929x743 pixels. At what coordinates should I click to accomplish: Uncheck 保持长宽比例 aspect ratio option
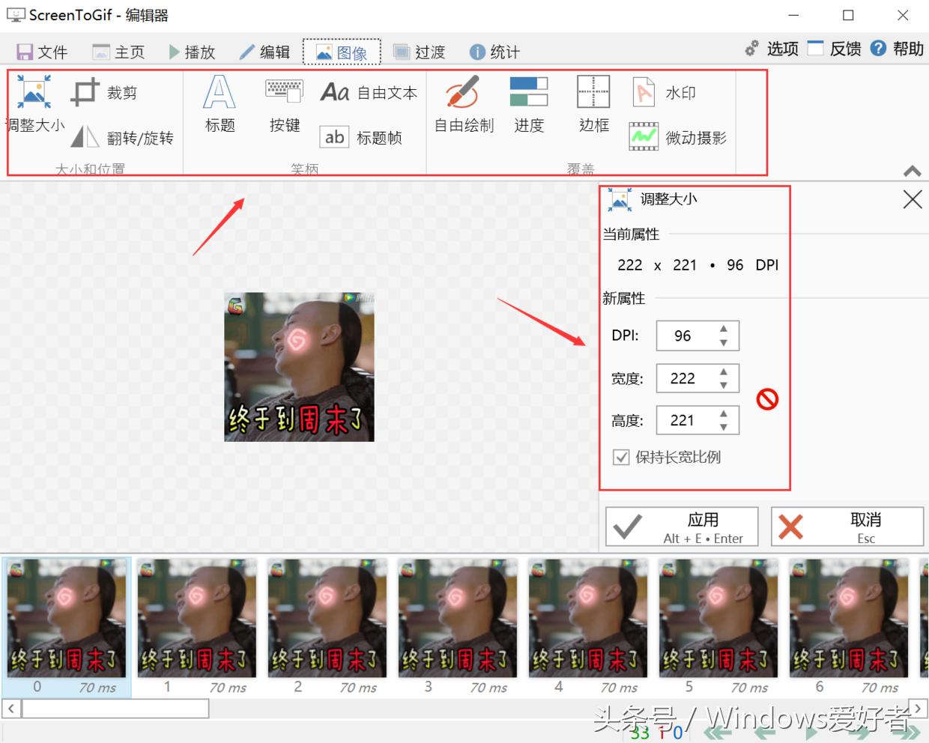tap(620, 457)
